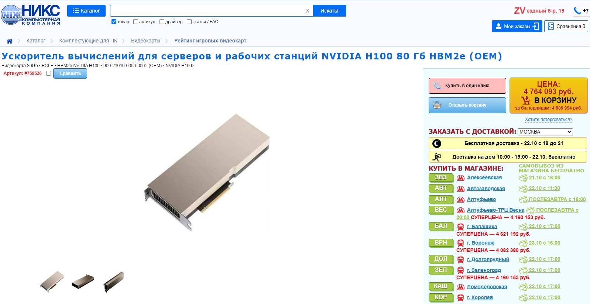Select the third product thumbnail

[114, 282]
